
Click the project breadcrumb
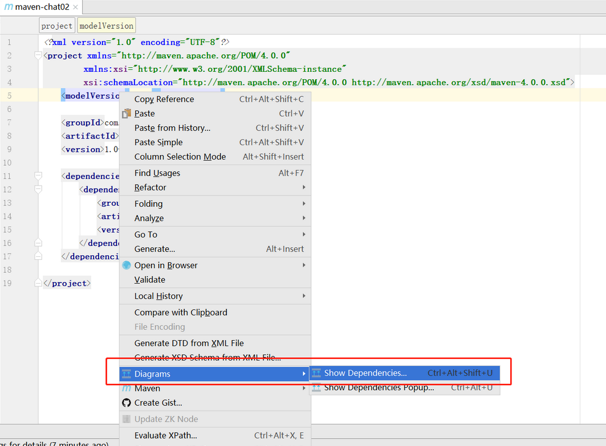57,26
